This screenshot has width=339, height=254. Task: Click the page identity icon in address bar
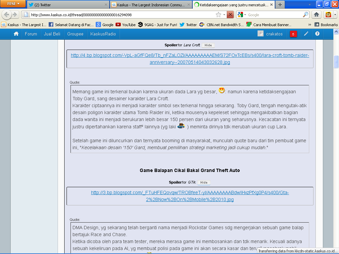coord(26,15)
